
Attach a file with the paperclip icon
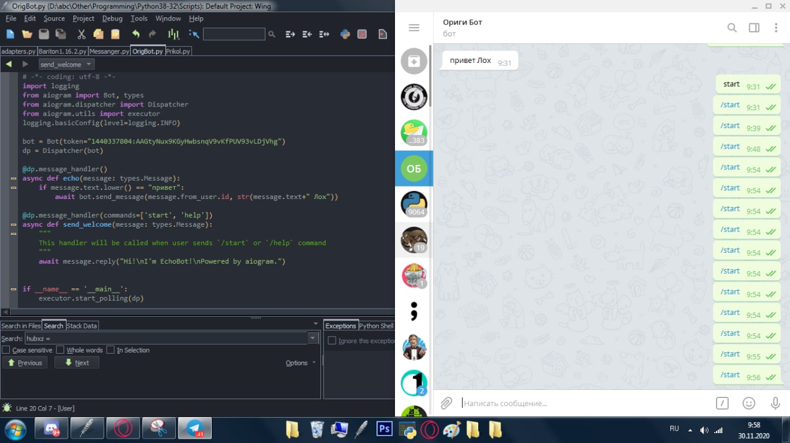tap(446, 404)
